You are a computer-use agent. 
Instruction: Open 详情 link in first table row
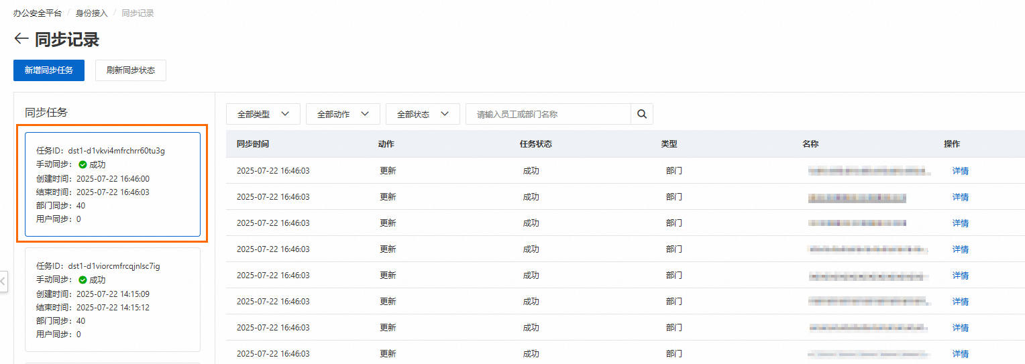point(961,170)
